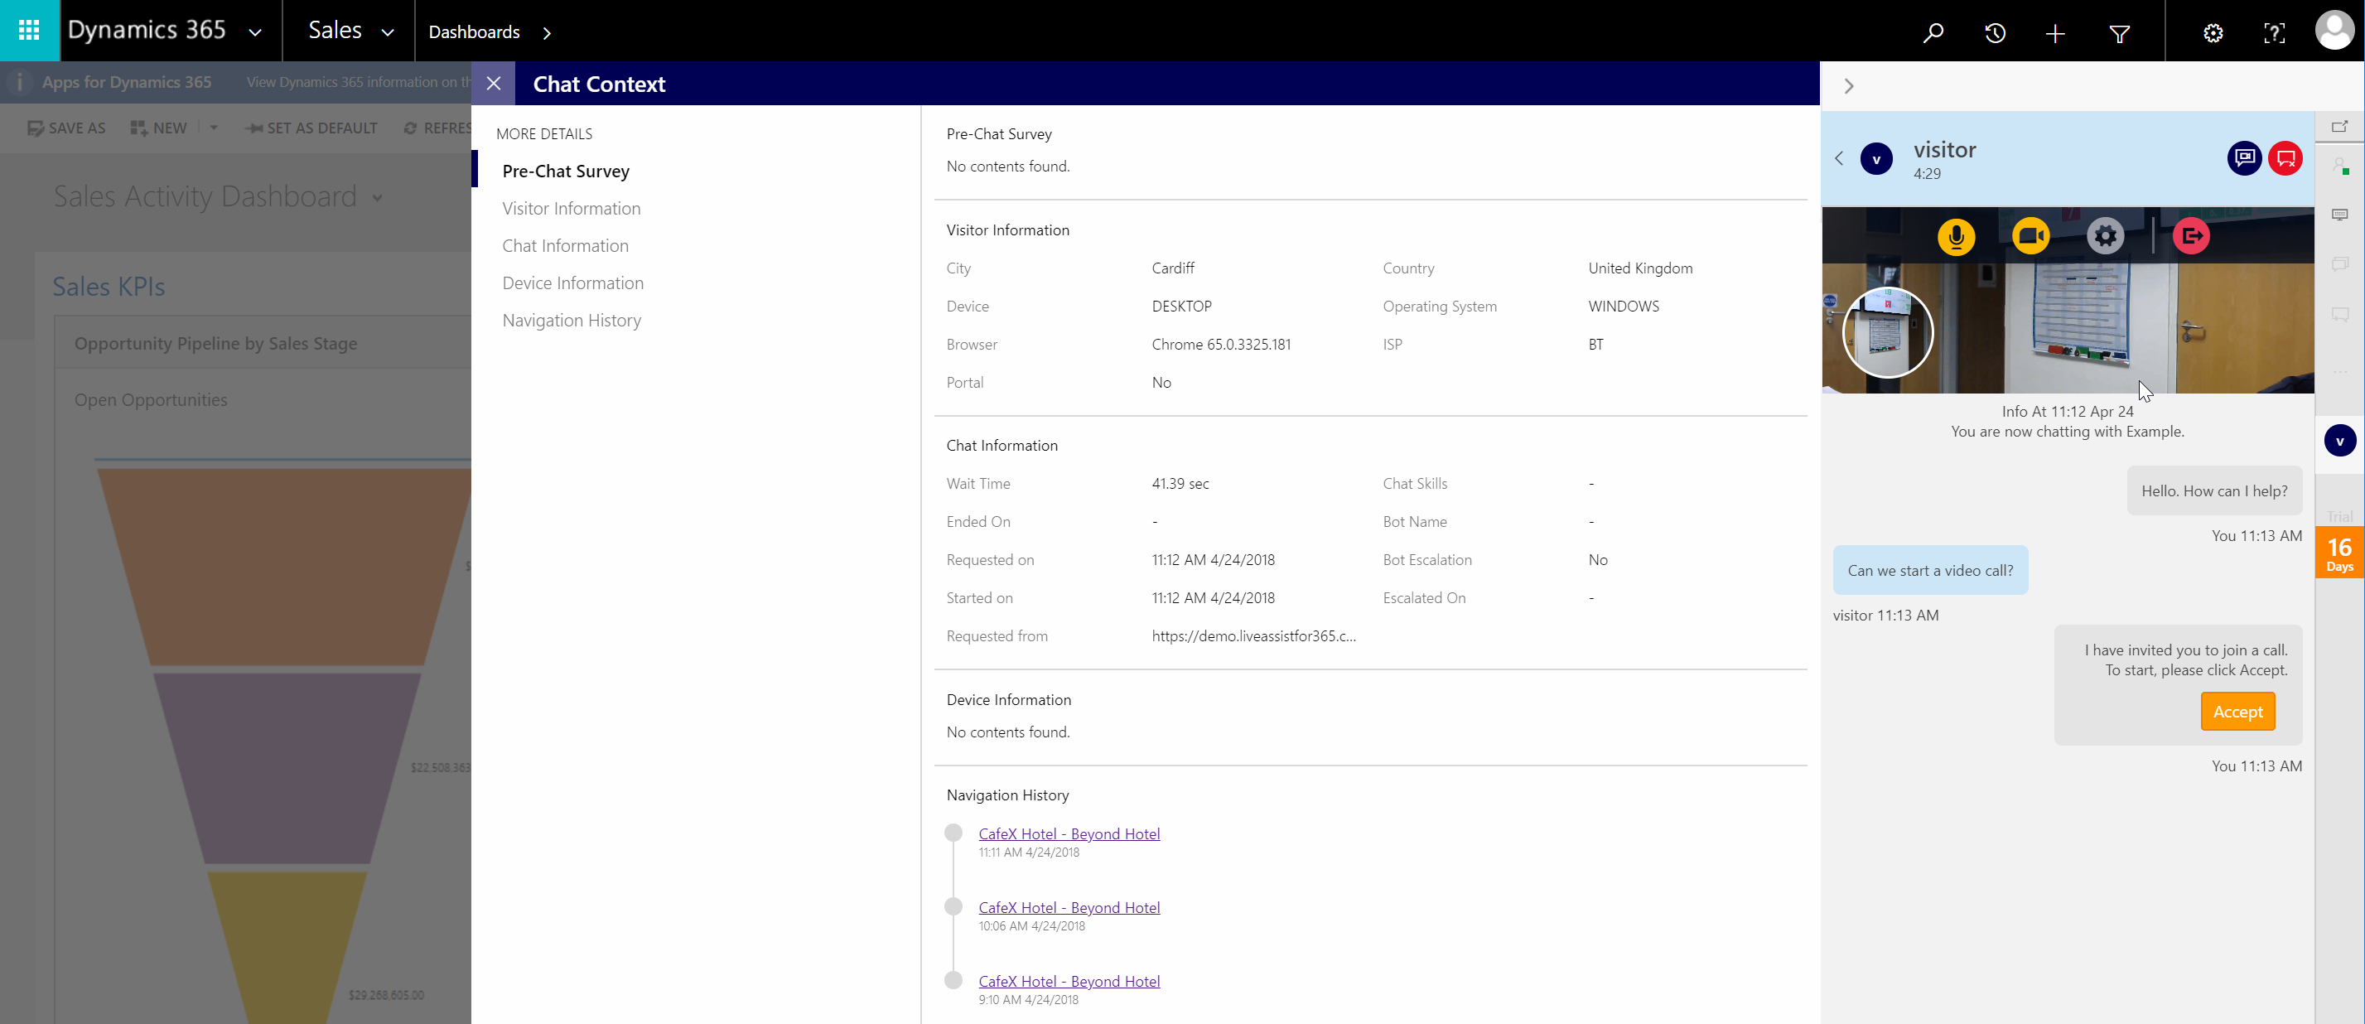Collapse the chat side panel with the arrow
This screenshot has width=2365, height=1024.
[x=1848, y=85]
